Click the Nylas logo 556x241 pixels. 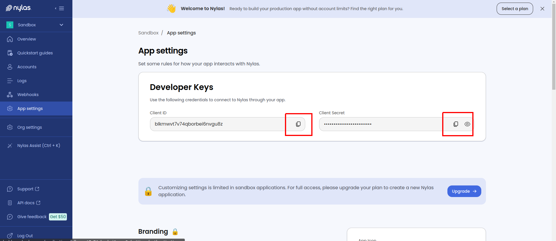tap(18, 8)
